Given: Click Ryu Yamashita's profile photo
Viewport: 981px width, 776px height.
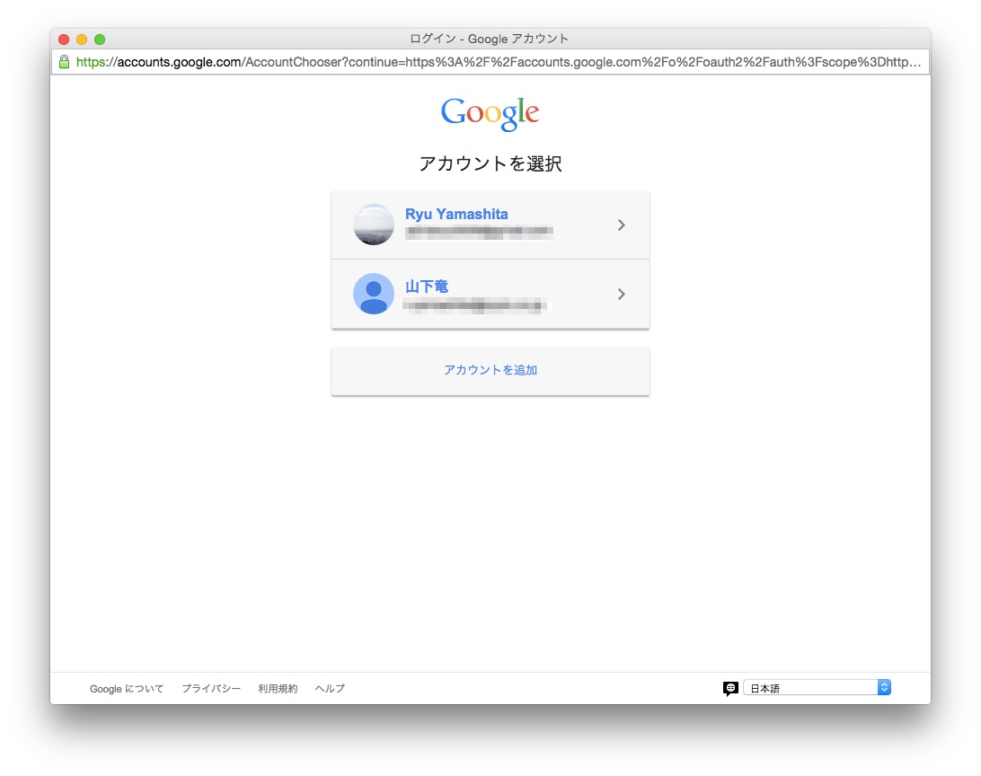Looking at the screenshot, I should [374, 225].
